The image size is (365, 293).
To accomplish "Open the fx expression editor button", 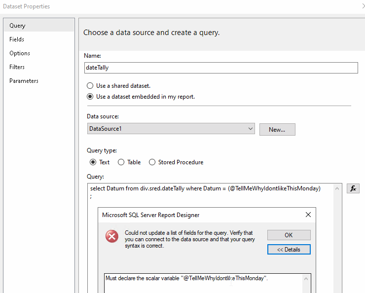I will pyautogui.click(x=353, y=188).
